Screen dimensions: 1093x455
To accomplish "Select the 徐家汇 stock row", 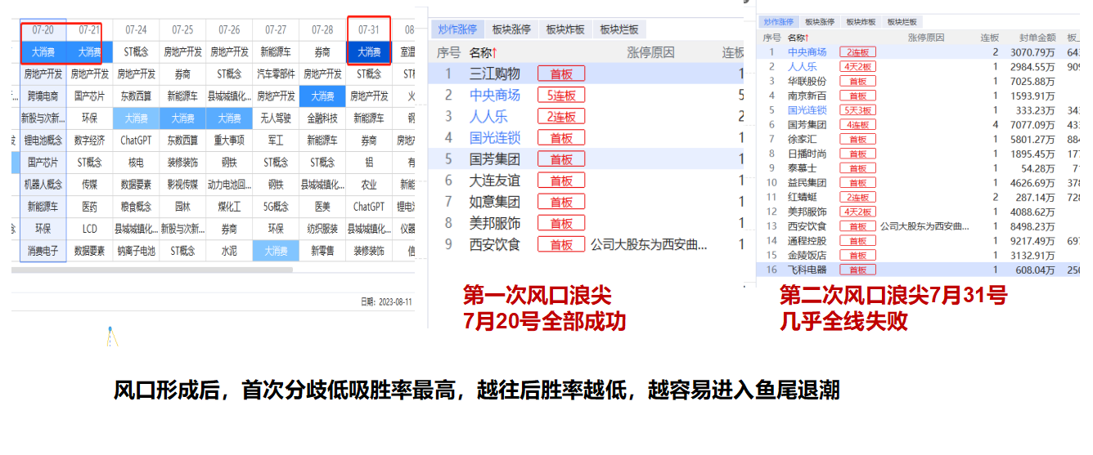I will [x=920, y=139].
